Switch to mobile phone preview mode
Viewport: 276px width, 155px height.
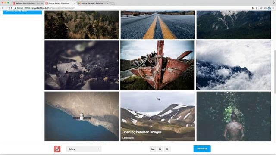[167, 149]
